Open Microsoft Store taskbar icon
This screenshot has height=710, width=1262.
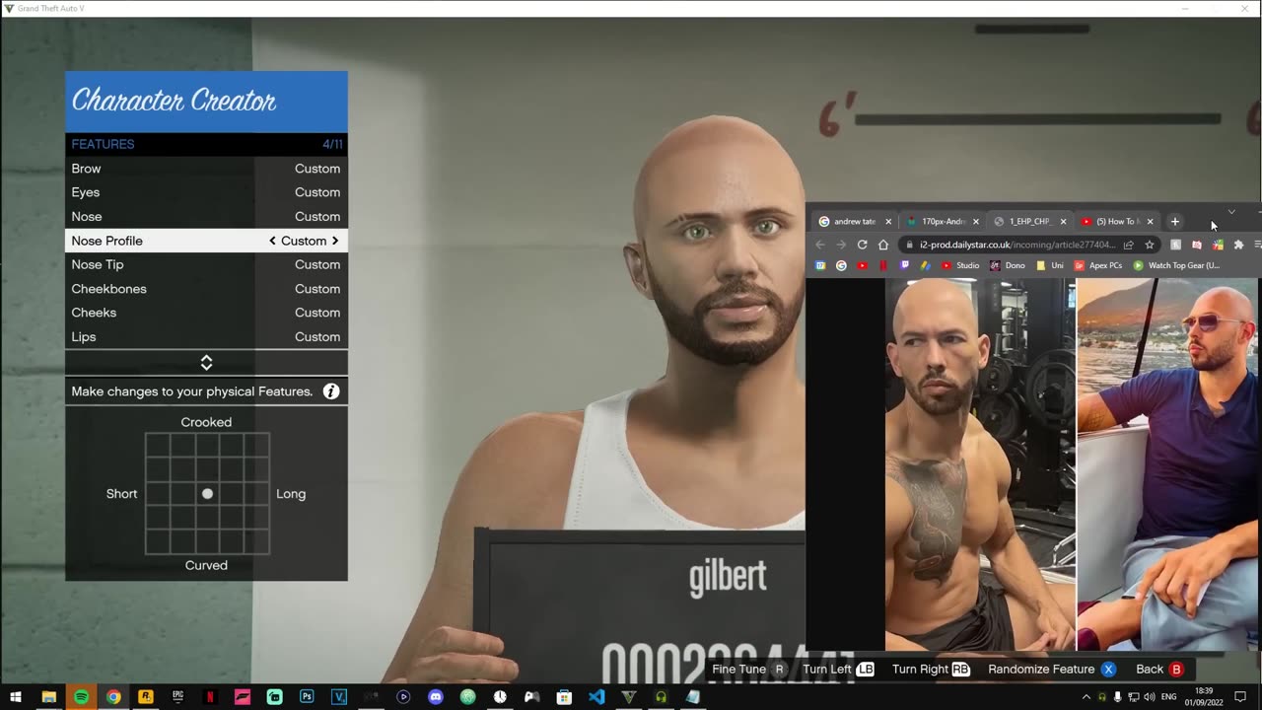coord(564,697)
